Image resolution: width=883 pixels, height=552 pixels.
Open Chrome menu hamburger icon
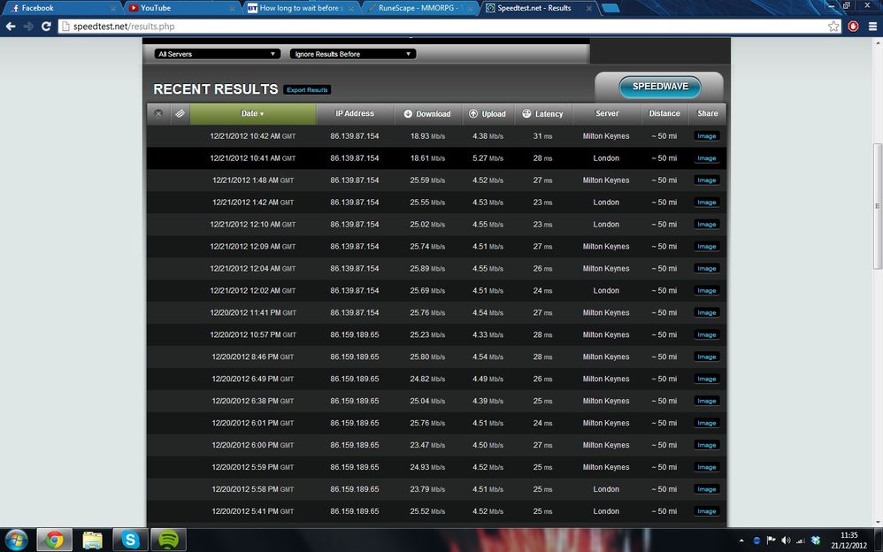pos(872,26)
